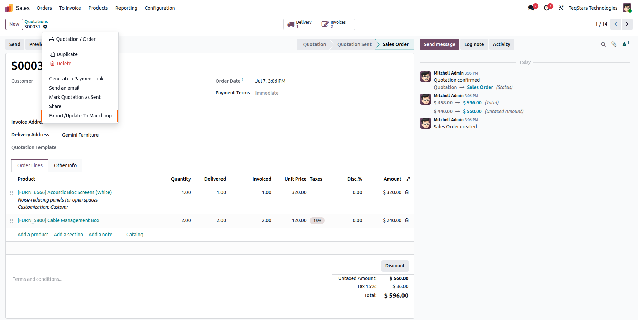Follow the Quotations breadcrumb link
638x320 pixels.
[36, 21]
